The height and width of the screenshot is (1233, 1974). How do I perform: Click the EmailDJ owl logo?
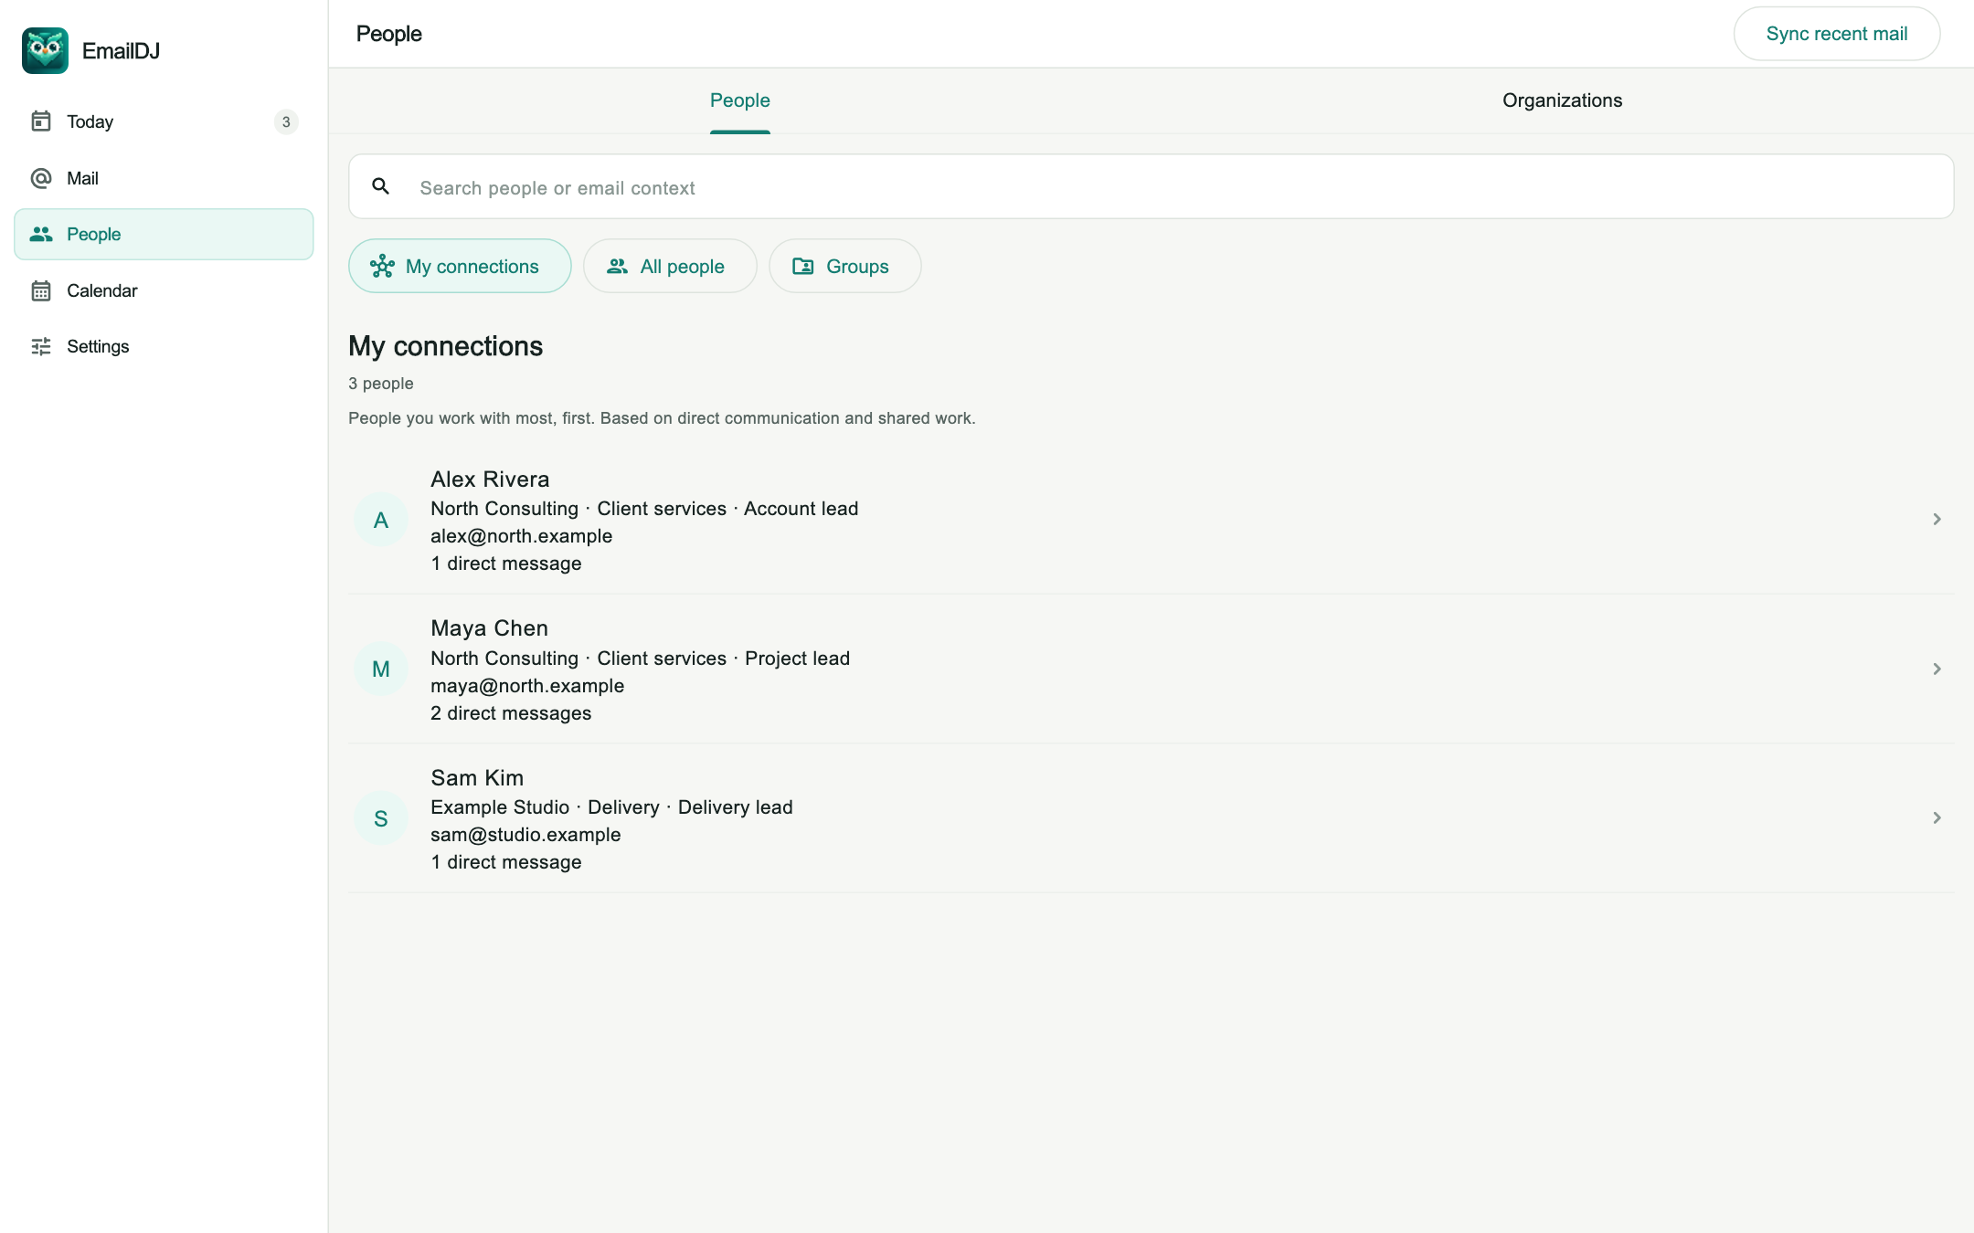[x=45, y=50]
